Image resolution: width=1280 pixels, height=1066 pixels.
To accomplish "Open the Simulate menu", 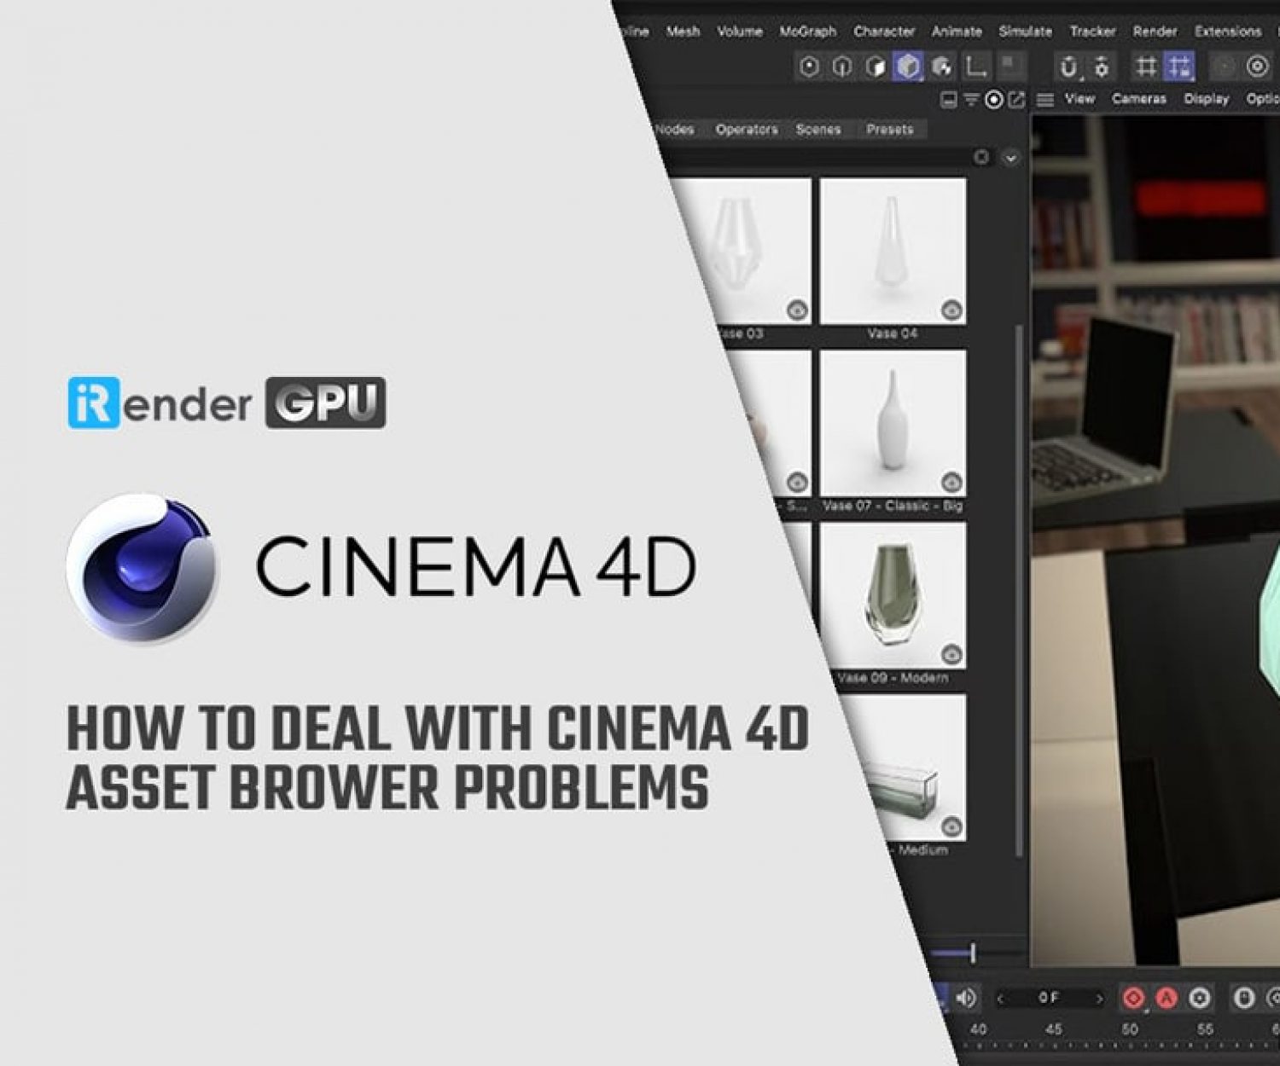I will pos(1025,32).
